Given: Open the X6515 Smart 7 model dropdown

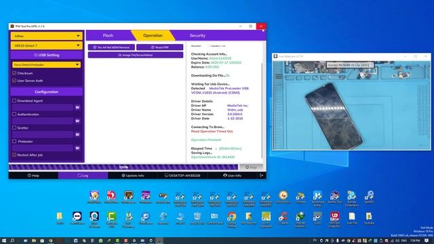Looking at the screenshot, I should click(47, 45).
